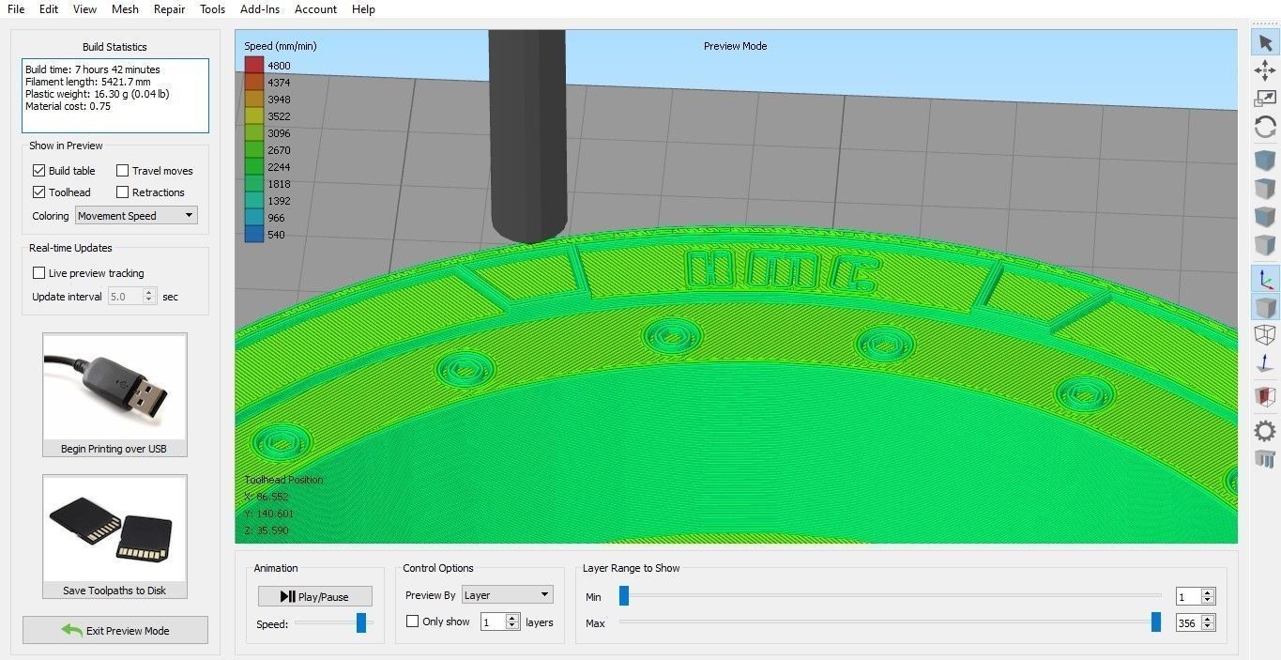Open the File menu
1281x660 pixels.
point(16,9)
